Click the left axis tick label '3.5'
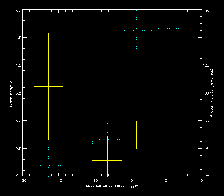Image resolution: width=224 pixels, height=196 pixels. (x=17, y=93)
